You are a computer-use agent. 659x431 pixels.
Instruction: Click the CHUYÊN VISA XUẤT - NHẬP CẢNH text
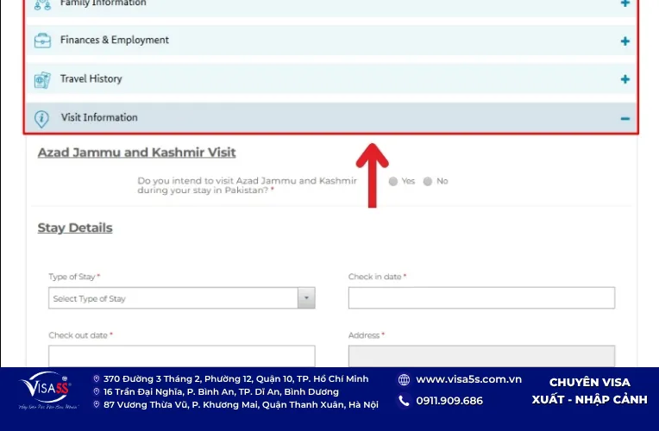point(590,390)
